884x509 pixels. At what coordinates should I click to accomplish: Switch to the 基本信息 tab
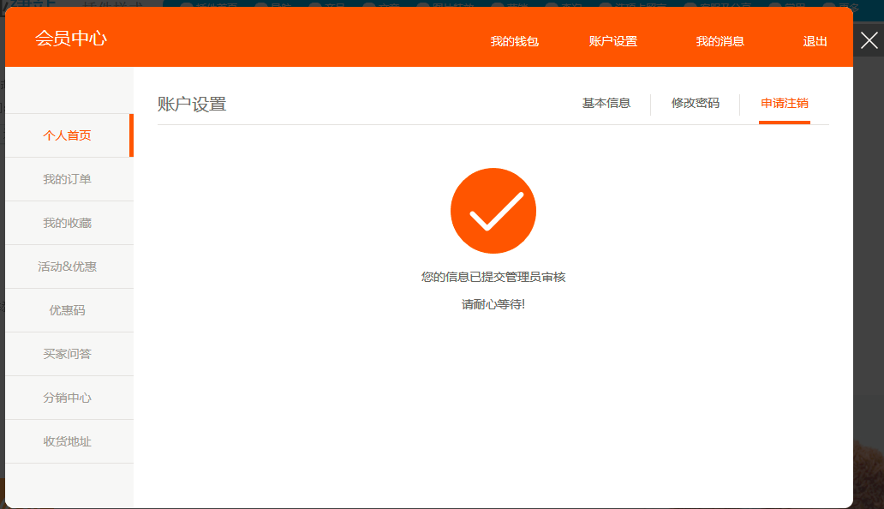(x=606, y=104)
